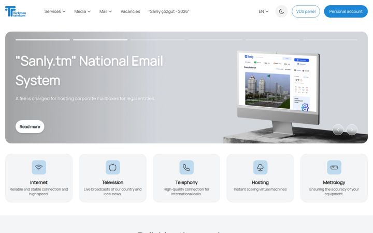The height and width of the screenshot is (233, 373).
Task: Click the Telephony phone icon
Action: (x=187, y=167)
